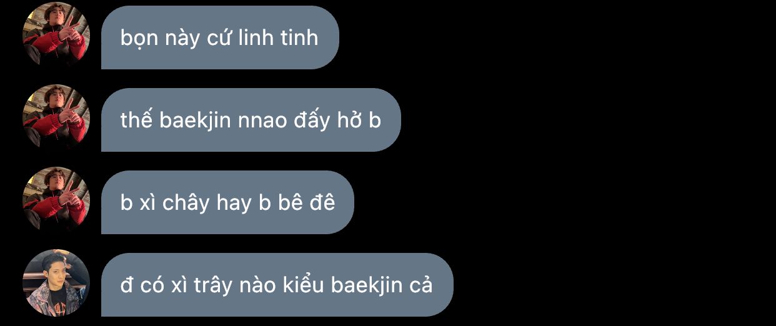The width and height of the screenshot is (776, 326).
Task: Open avatar next to 'thế baekjin nnao' message
Action: [56, 117]
